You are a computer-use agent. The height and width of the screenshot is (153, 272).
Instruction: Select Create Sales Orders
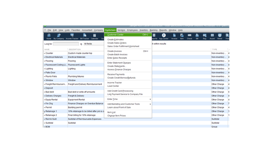(128, 43)
